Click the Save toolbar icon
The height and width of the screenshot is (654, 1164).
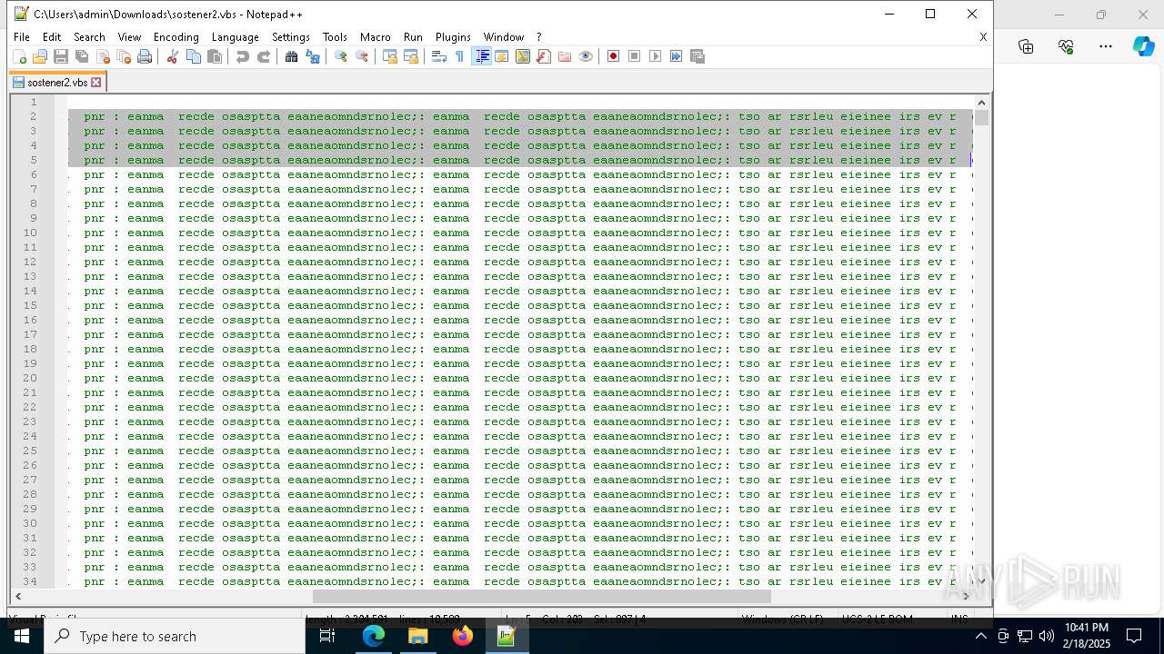[x=61, y=56]
